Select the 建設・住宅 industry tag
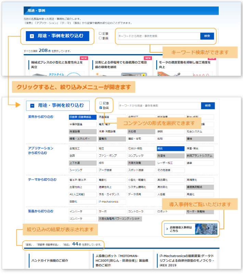 point(141,139)
